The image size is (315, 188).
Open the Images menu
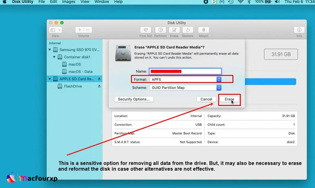(69, 2)
